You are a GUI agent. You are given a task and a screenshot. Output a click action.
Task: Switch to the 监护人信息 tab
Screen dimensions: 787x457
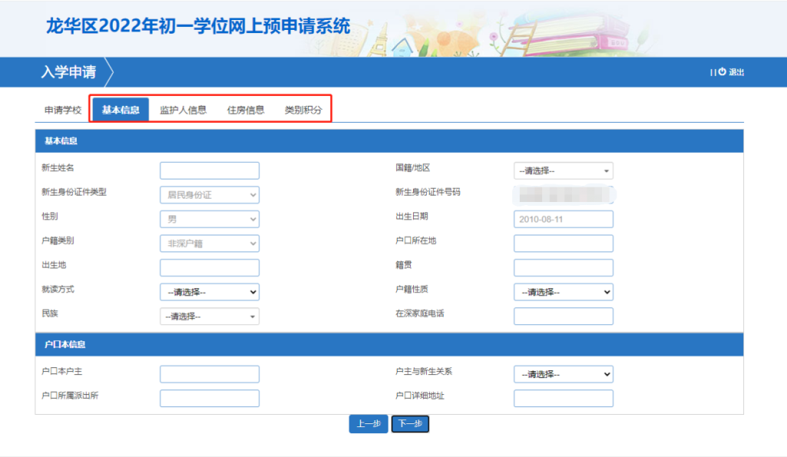click(183, 109)
